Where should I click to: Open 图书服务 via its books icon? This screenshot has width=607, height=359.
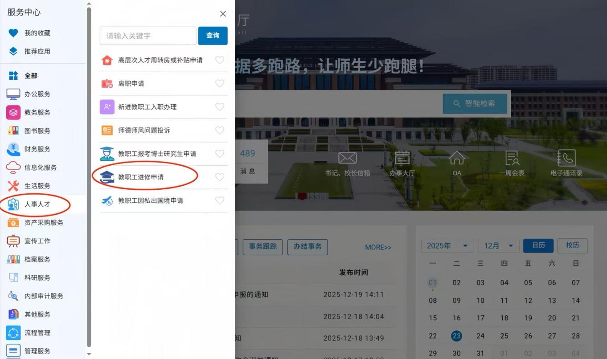(13, 131)
